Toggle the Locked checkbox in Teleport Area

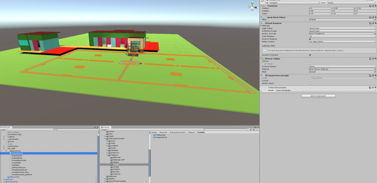coord(310,81)
